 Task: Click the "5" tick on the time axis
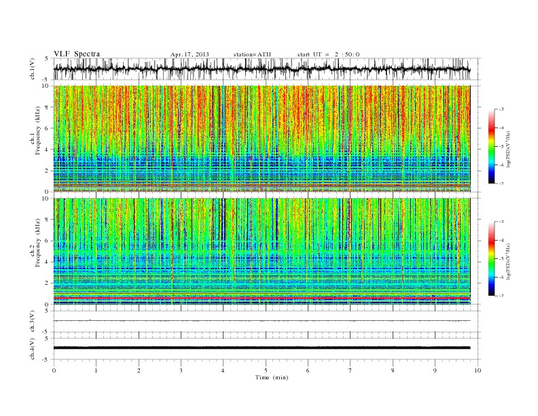click(x=266, y=370)
